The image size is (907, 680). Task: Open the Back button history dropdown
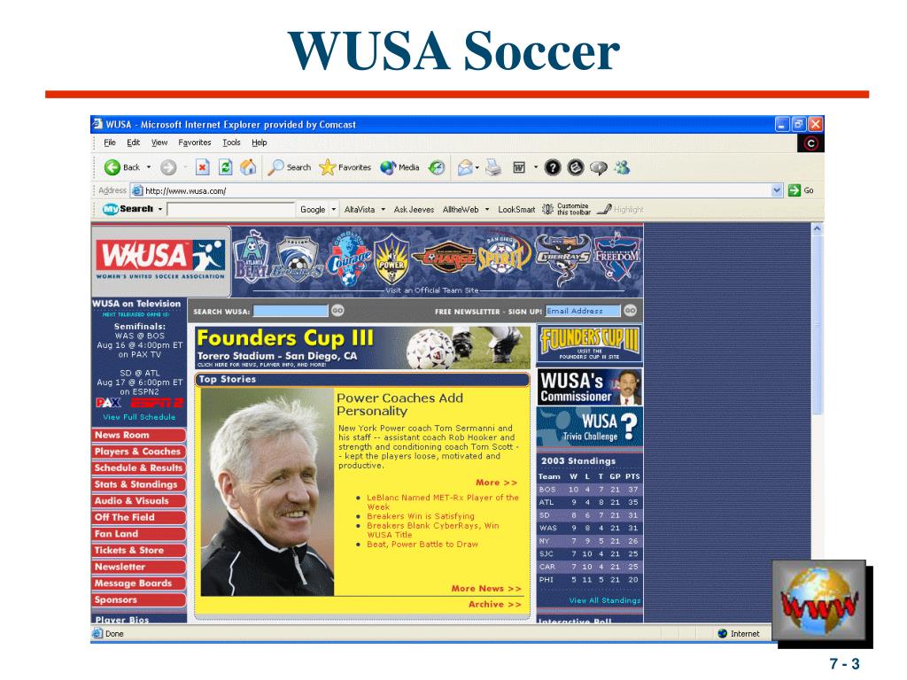pos(149,167)
